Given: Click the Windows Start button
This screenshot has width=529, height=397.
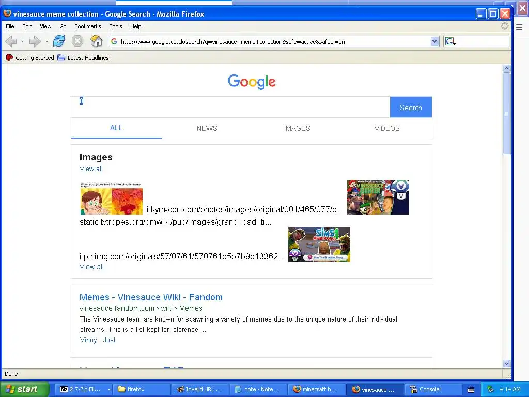Looking at the screenshot, I should pos(24,389).
